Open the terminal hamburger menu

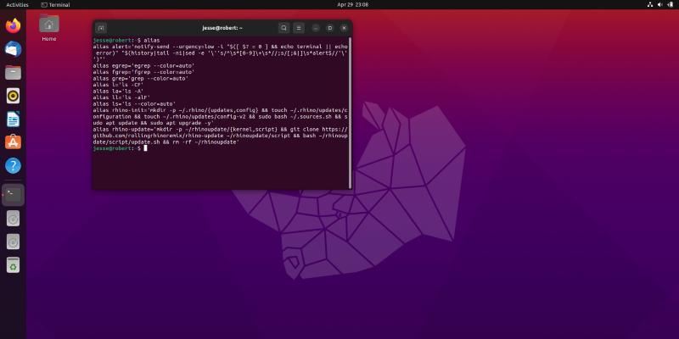pyautogui.click(x=299, y=28)
